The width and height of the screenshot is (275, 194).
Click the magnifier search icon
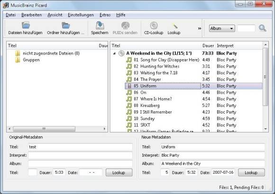(262, 28)
